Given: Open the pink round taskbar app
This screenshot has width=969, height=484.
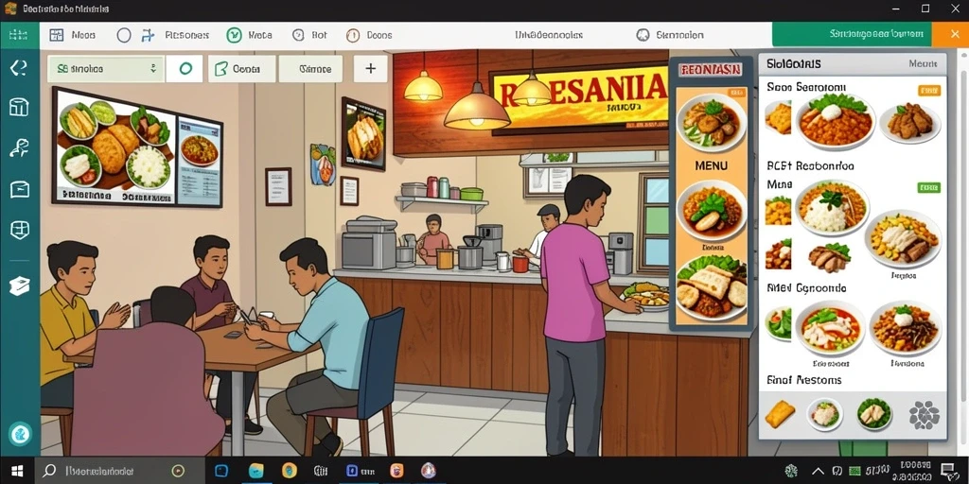Looking at the screenshot, I should click(x=429, y=471).
